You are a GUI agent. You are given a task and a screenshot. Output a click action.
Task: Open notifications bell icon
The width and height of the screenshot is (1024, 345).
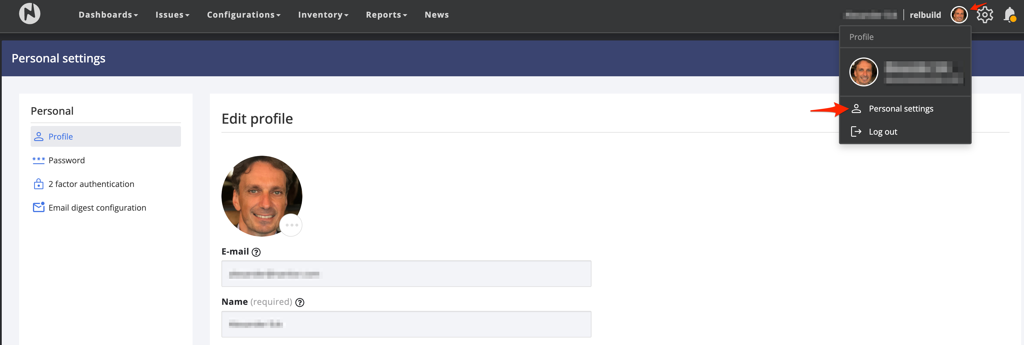[x=1009, y=15]
